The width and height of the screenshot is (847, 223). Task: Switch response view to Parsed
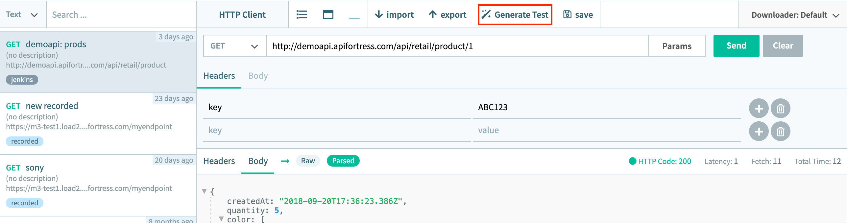tap(343, 161)
